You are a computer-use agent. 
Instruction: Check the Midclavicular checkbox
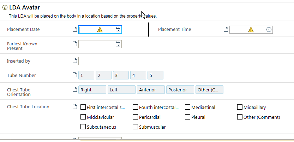83,117
